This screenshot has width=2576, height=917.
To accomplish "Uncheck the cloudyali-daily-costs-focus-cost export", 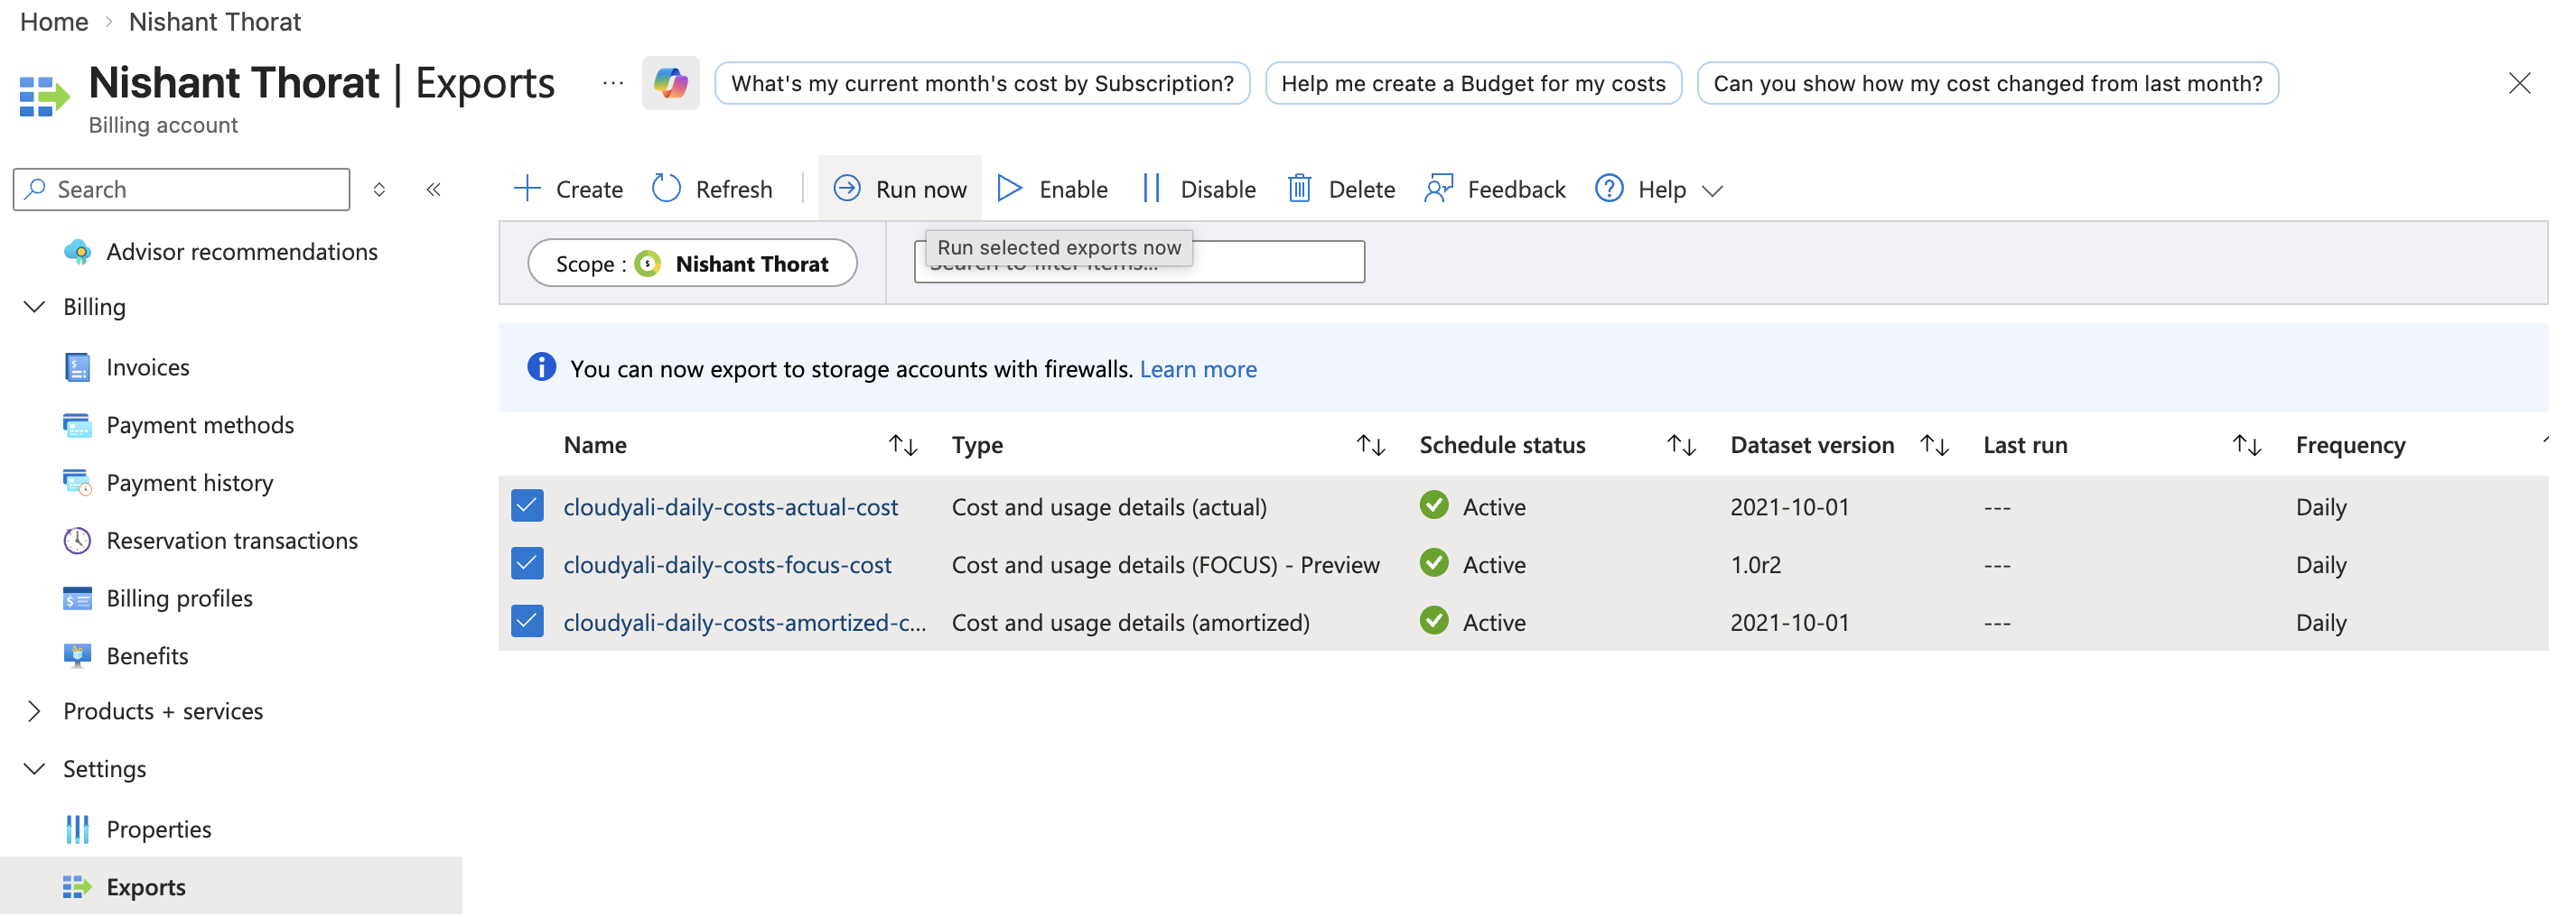I will (x=527, y=563).
